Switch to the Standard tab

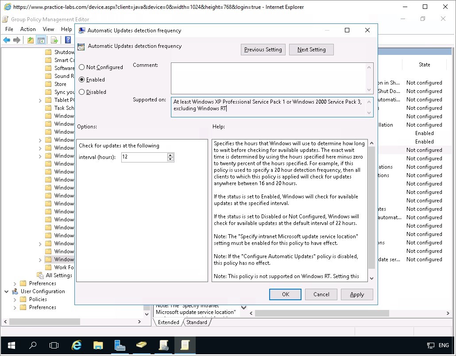[197, 322]
